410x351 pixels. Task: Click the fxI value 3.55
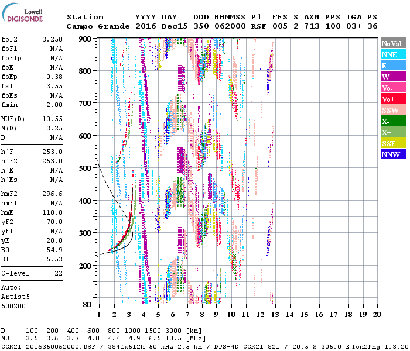click(54, 86)
